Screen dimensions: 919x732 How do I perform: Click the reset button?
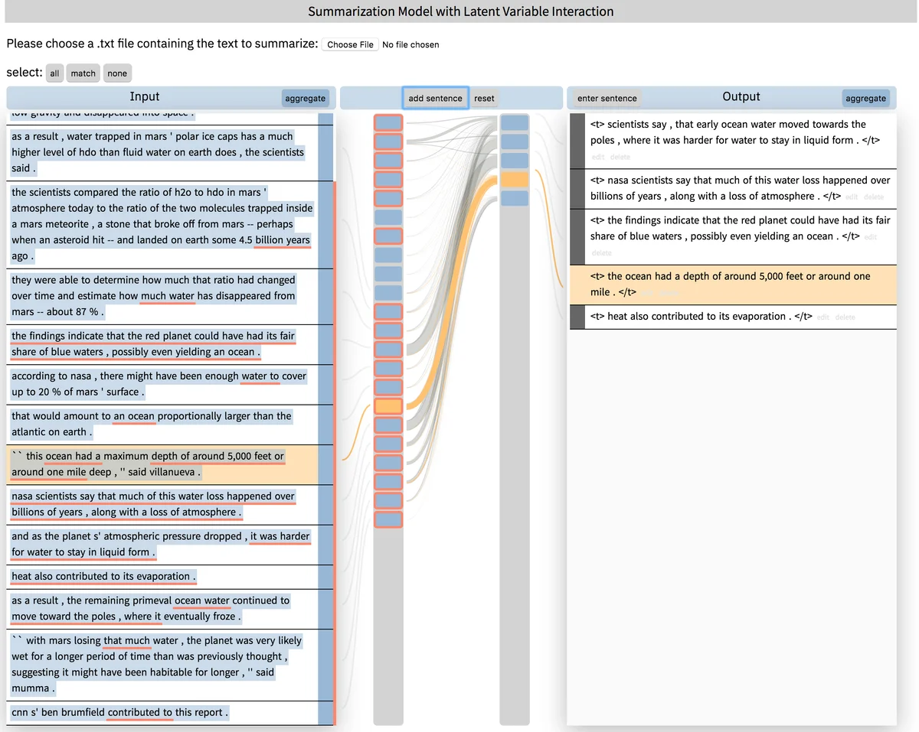click(484, 98)
